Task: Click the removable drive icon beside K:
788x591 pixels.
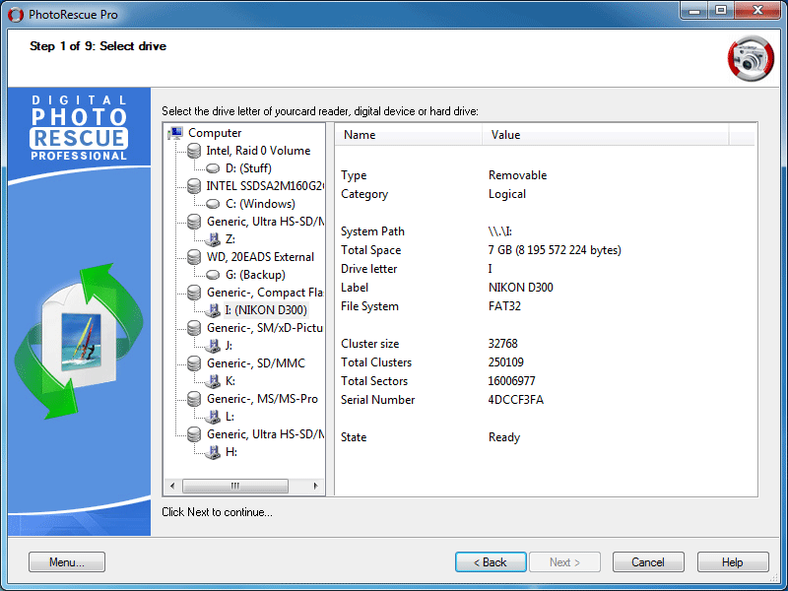Action: [x=213, y=381]
